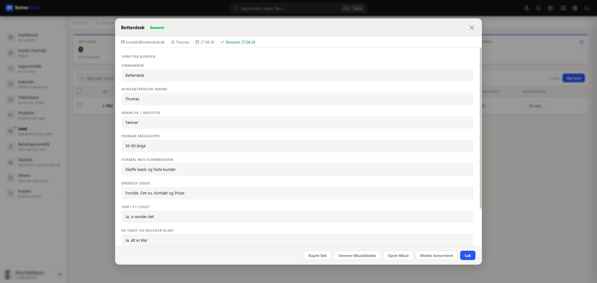Click the Kontaktperson answer 'Thomas'
The image size is (597, 283).
point(297,99)
